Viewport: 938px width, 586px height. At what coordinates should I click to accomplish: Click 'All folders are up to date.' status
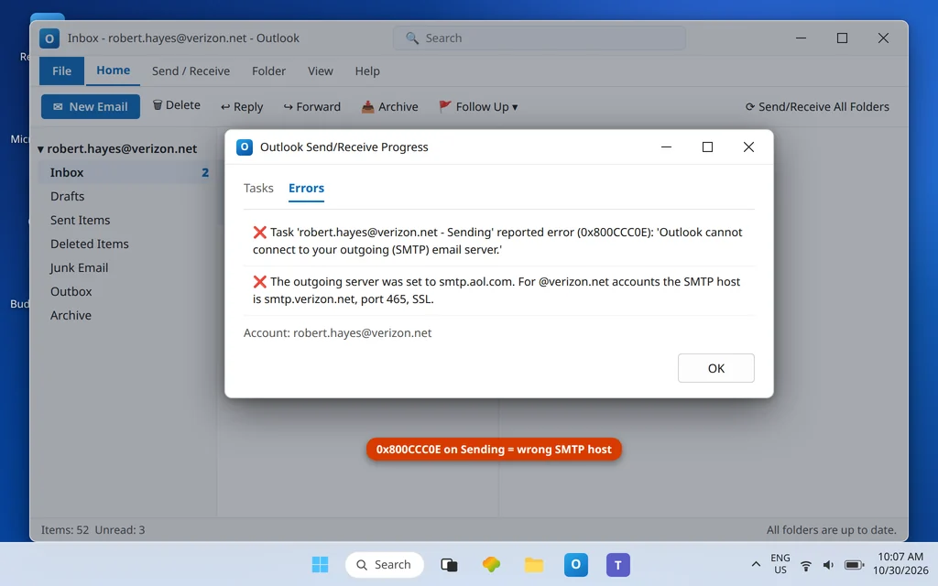pos(832,530)
